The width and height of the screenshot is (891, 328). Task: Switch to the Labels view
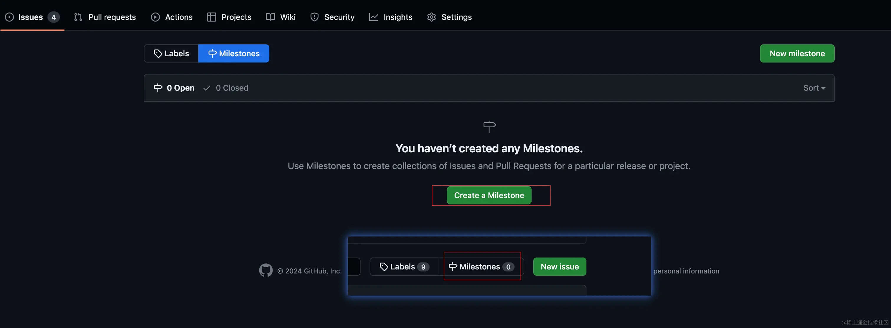point(171,54)
